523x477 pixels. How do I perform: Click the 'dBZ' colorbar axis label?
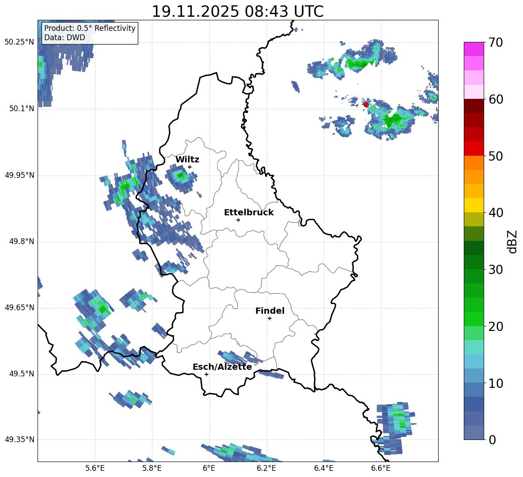pyautogui.click(x=513, y=241)
